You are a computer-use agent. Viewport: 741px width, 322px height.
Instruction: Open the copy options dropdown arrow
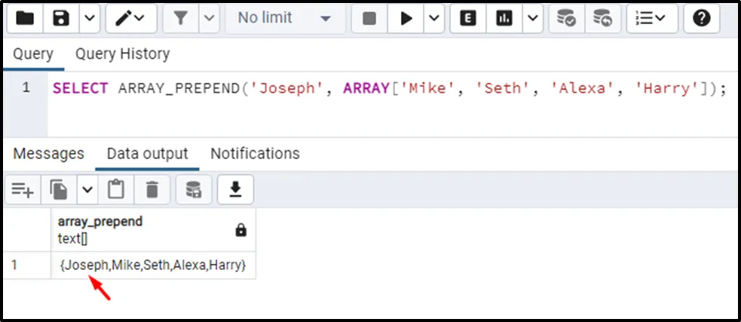[x=87, y=189]
